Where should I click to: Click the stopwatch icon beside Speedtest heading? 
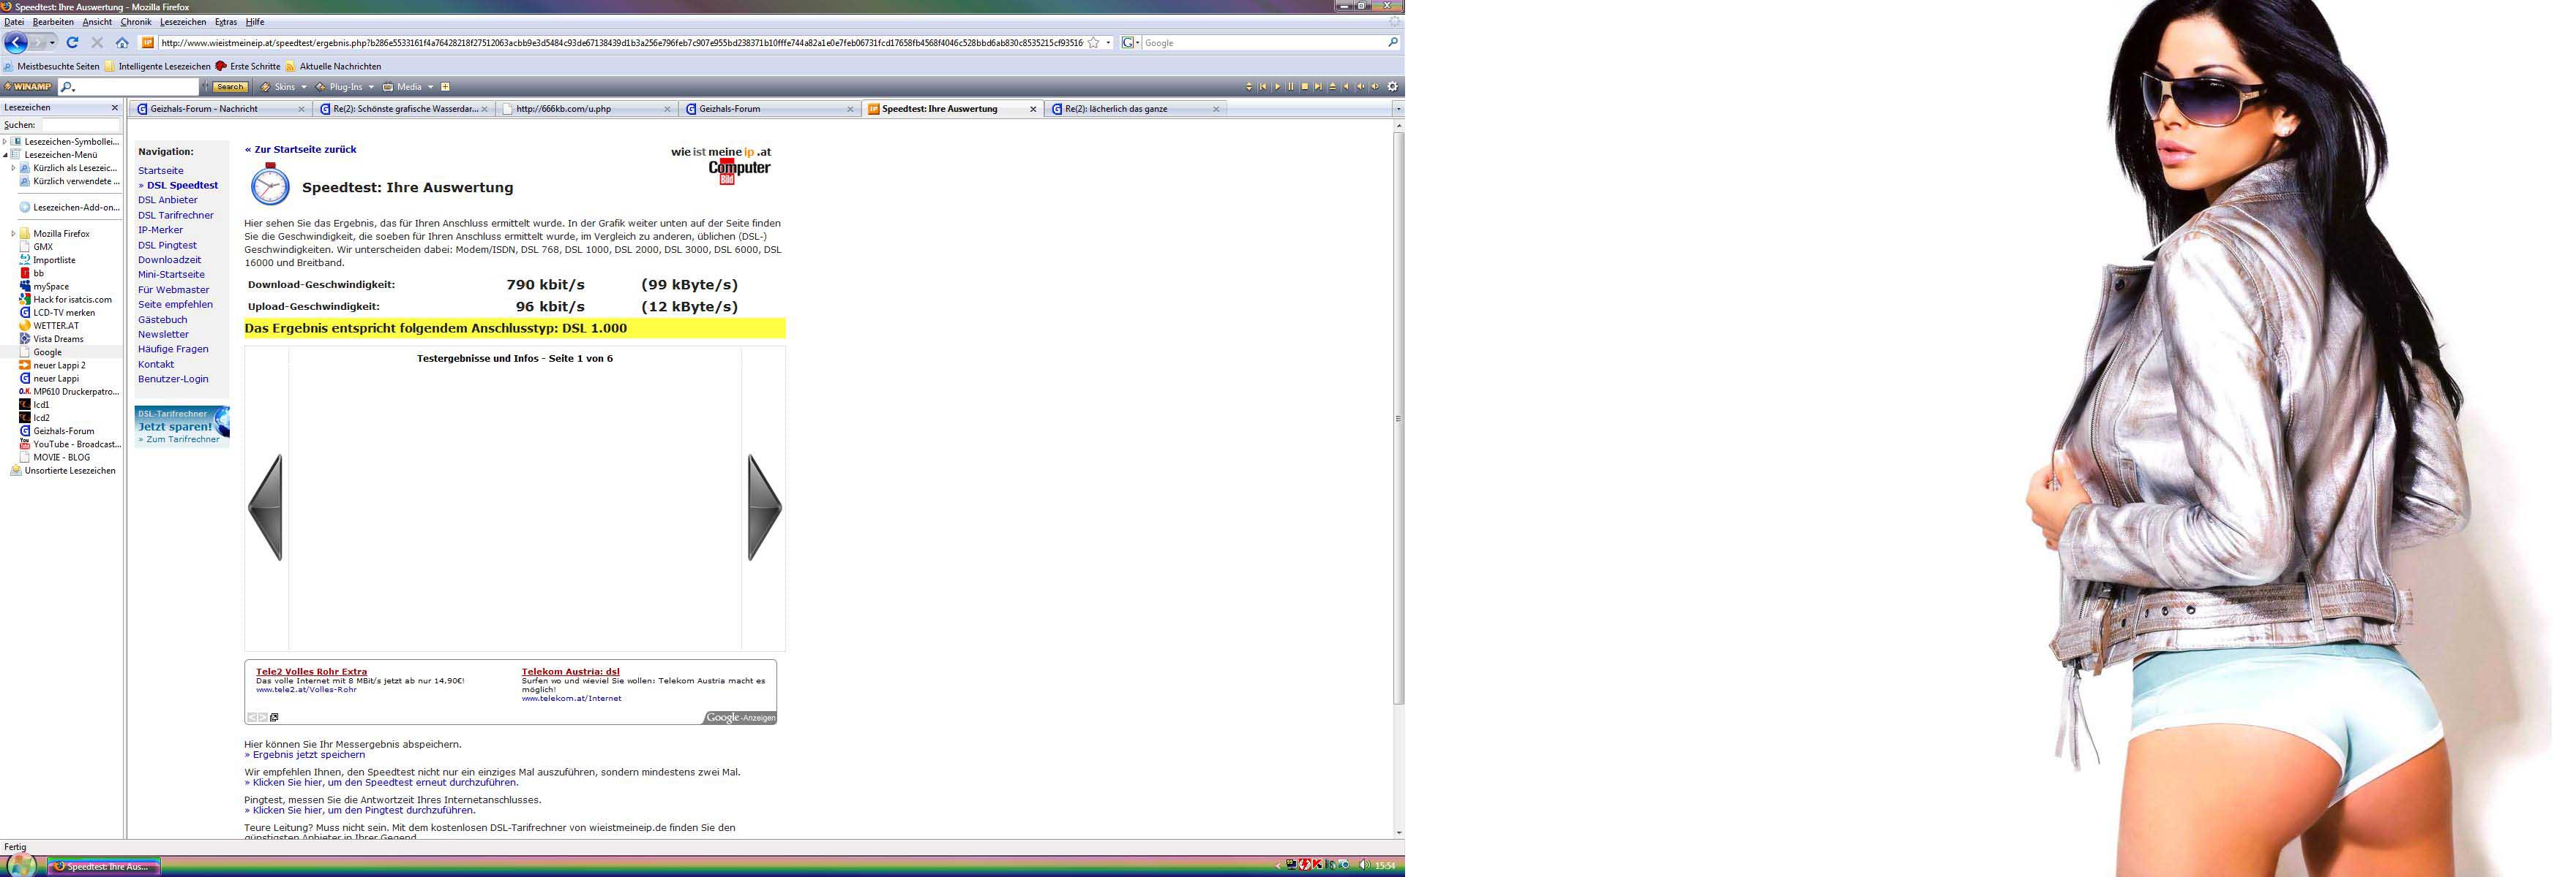point(270,183)
